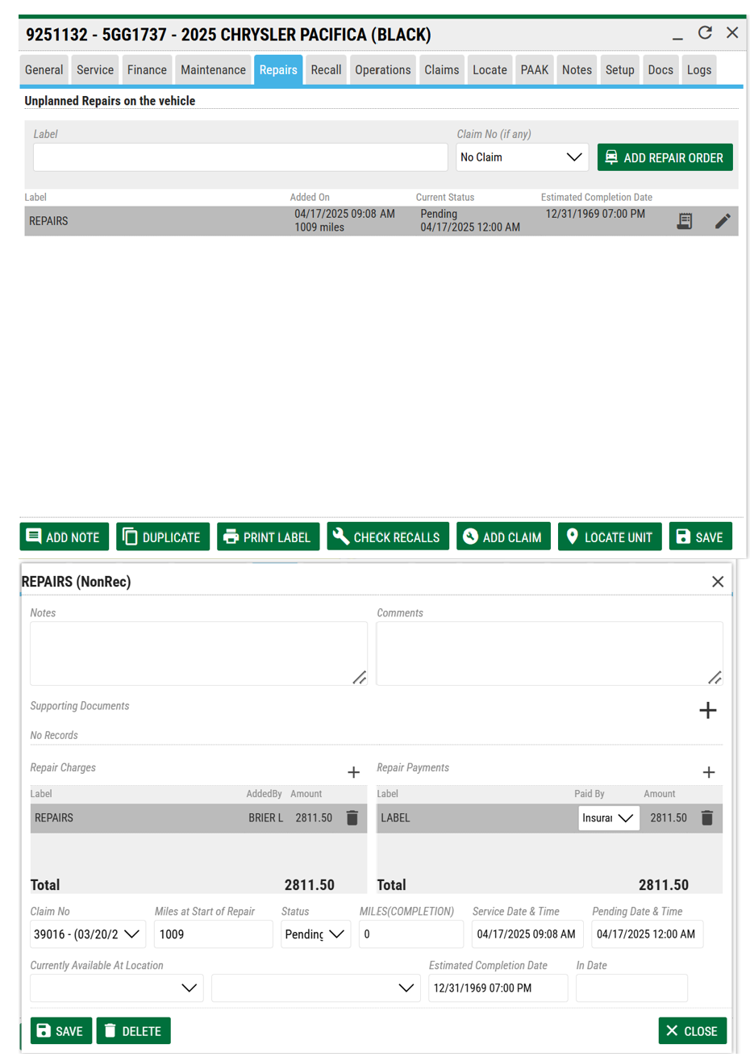Click the refresh icon in title bar
Viewport: 750px width, 1061px height.
(x=705, y=33)
